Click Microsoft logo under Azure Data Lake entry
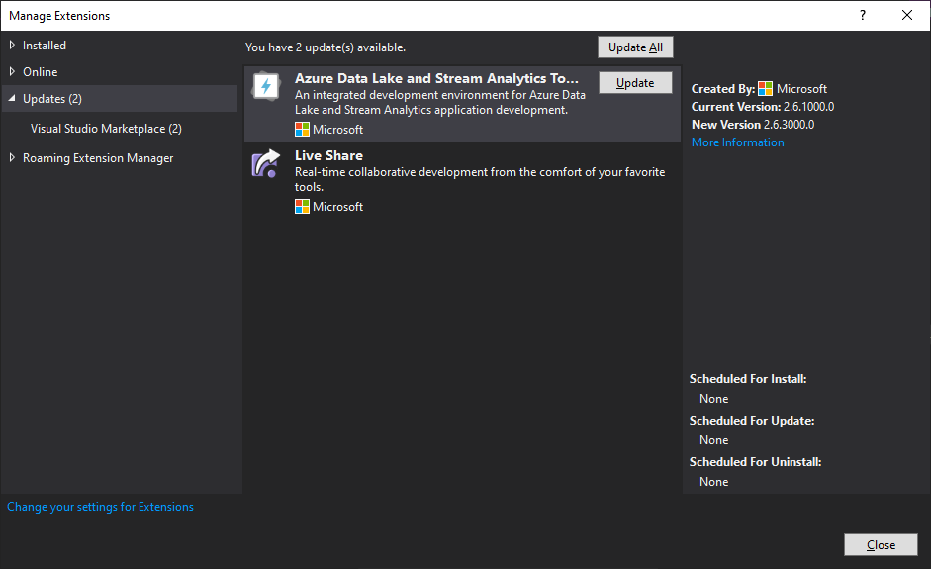Screen dimensions: 931x569 [302, 129]
